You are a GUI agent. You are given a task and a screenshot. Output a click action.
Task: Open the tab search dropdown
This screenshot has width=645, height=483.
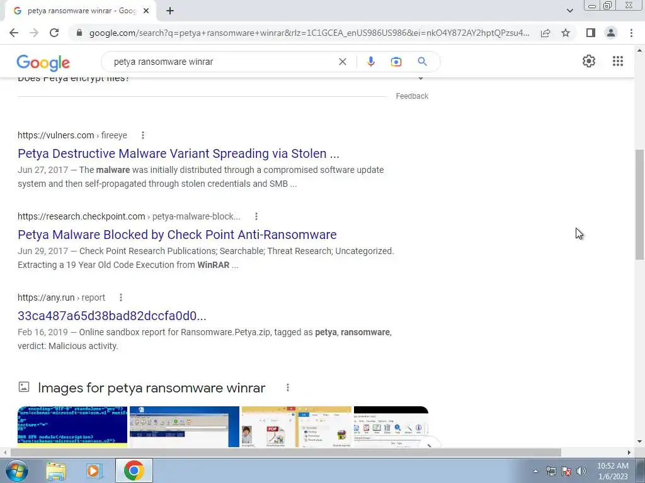[569, 11]
